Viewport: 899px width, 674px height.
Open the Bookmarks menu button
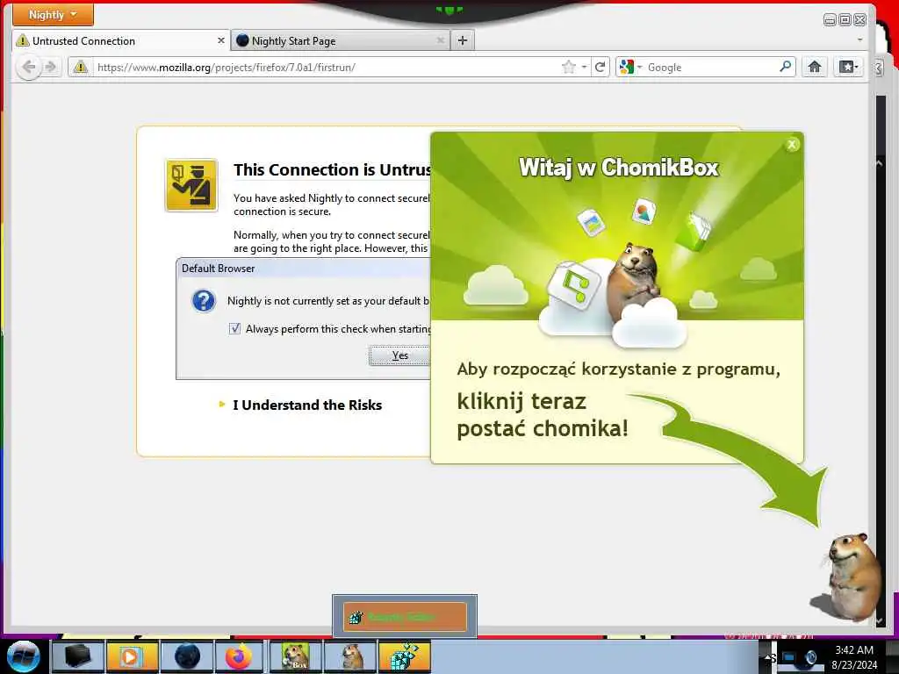click(849, 67)
